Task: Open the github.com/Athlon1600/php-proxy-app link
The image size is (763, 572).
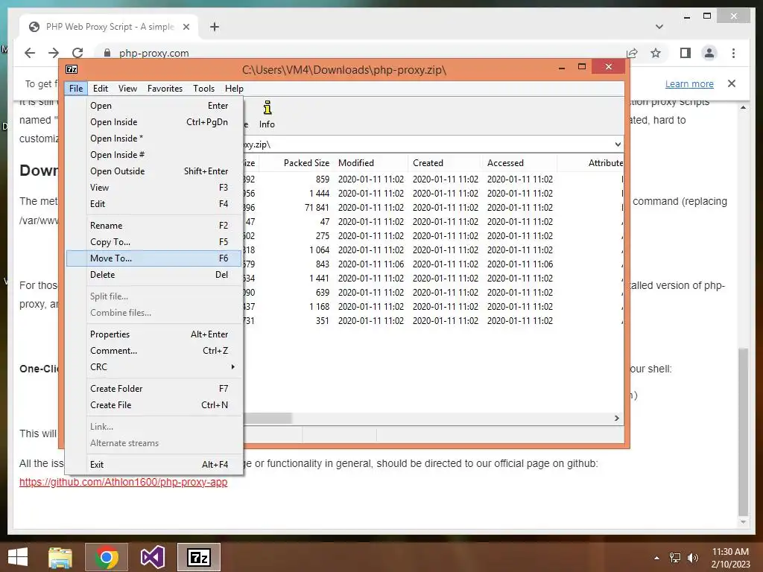Action: [x=123, y=482]
